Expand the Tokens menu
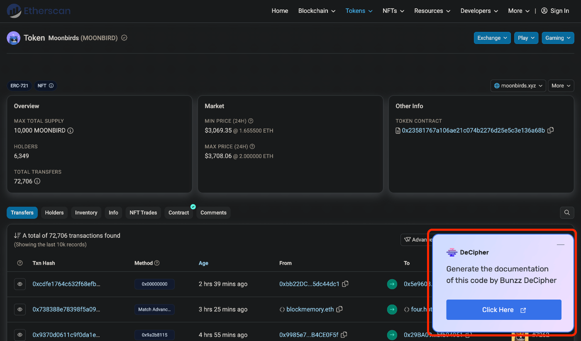Image resolution: width=581 pixels, height=341 pixels. point(359,11)
